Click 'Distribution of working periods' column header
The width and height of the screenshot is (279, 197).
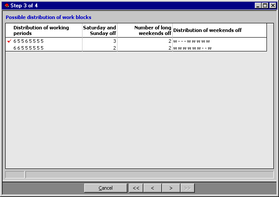44,30
